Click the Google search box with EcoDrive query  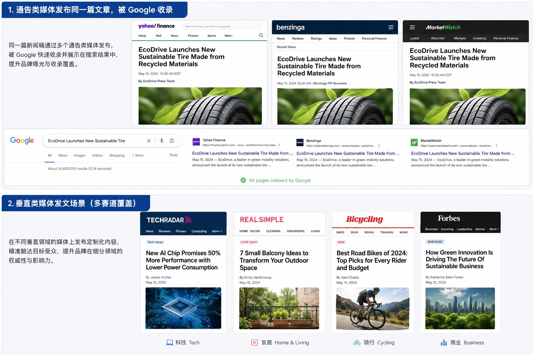pyautogui.click(x=112, y=141)
